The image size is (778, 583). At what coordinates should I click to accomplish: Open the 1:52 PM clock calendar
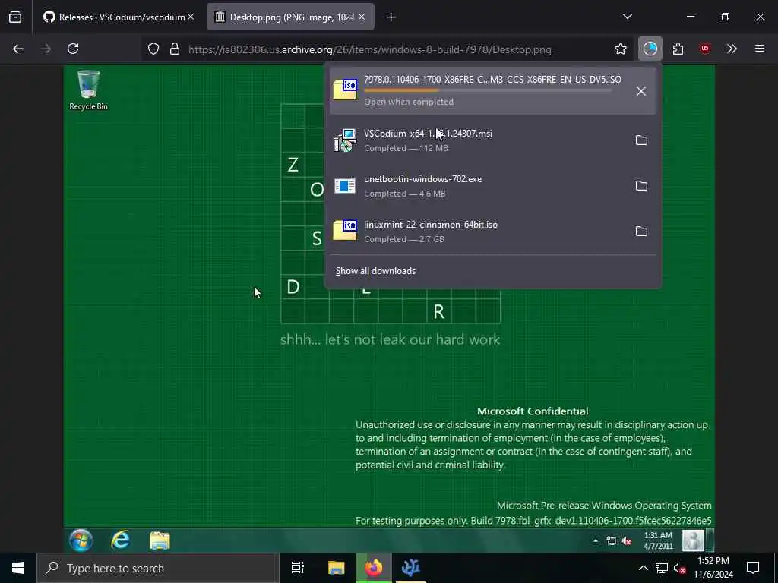(x=713, y=568)
